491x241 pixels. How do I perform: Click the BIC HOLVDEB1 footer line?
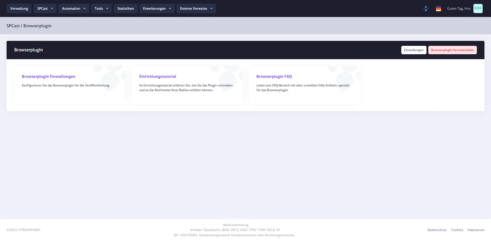(234, 235)
